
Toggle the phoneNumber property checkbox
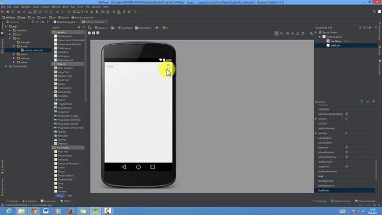click(x=347, y=152)
